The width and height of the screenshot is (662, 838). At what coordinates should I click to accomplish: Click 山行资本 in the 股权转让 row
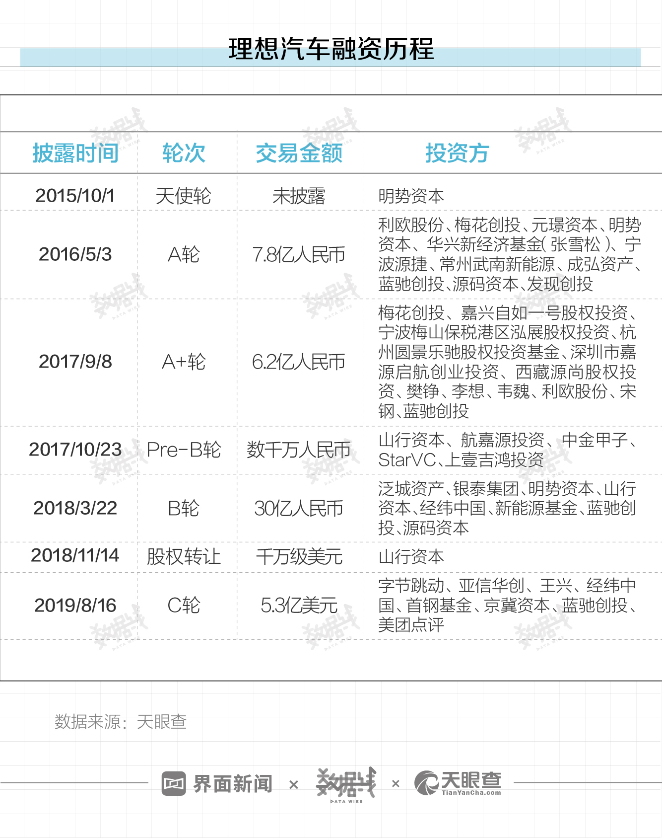[x=411, y=557]
